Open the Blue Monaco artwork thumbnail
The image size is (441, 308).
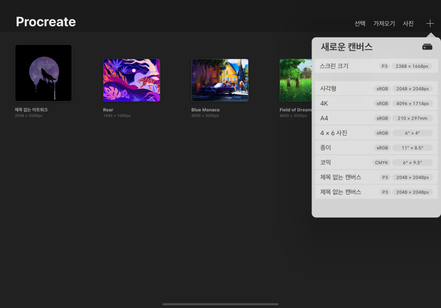pyautogui.click(x=220, y=80)
